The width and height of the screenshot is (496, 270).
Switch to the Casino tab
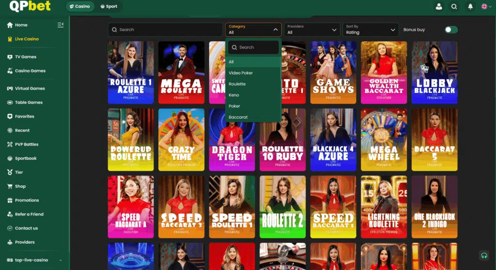click(80, 7)
